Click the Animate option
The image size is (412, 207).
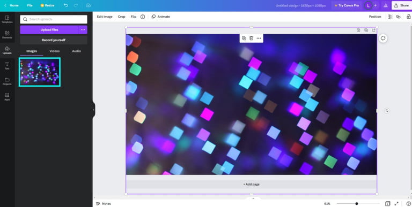(x=161, y=17)
